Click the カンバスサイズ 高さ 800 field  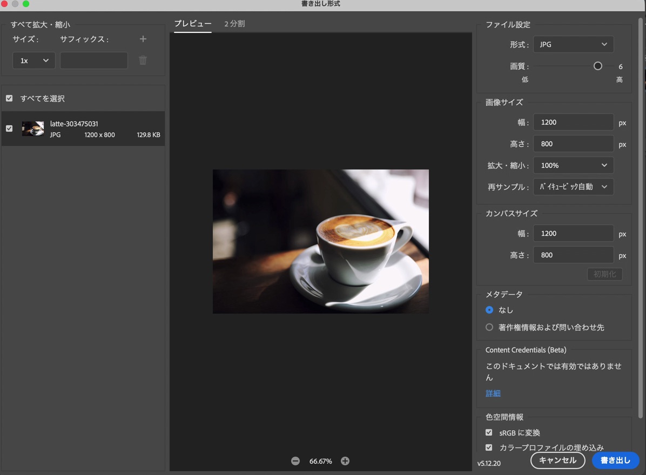coord(573,255)
